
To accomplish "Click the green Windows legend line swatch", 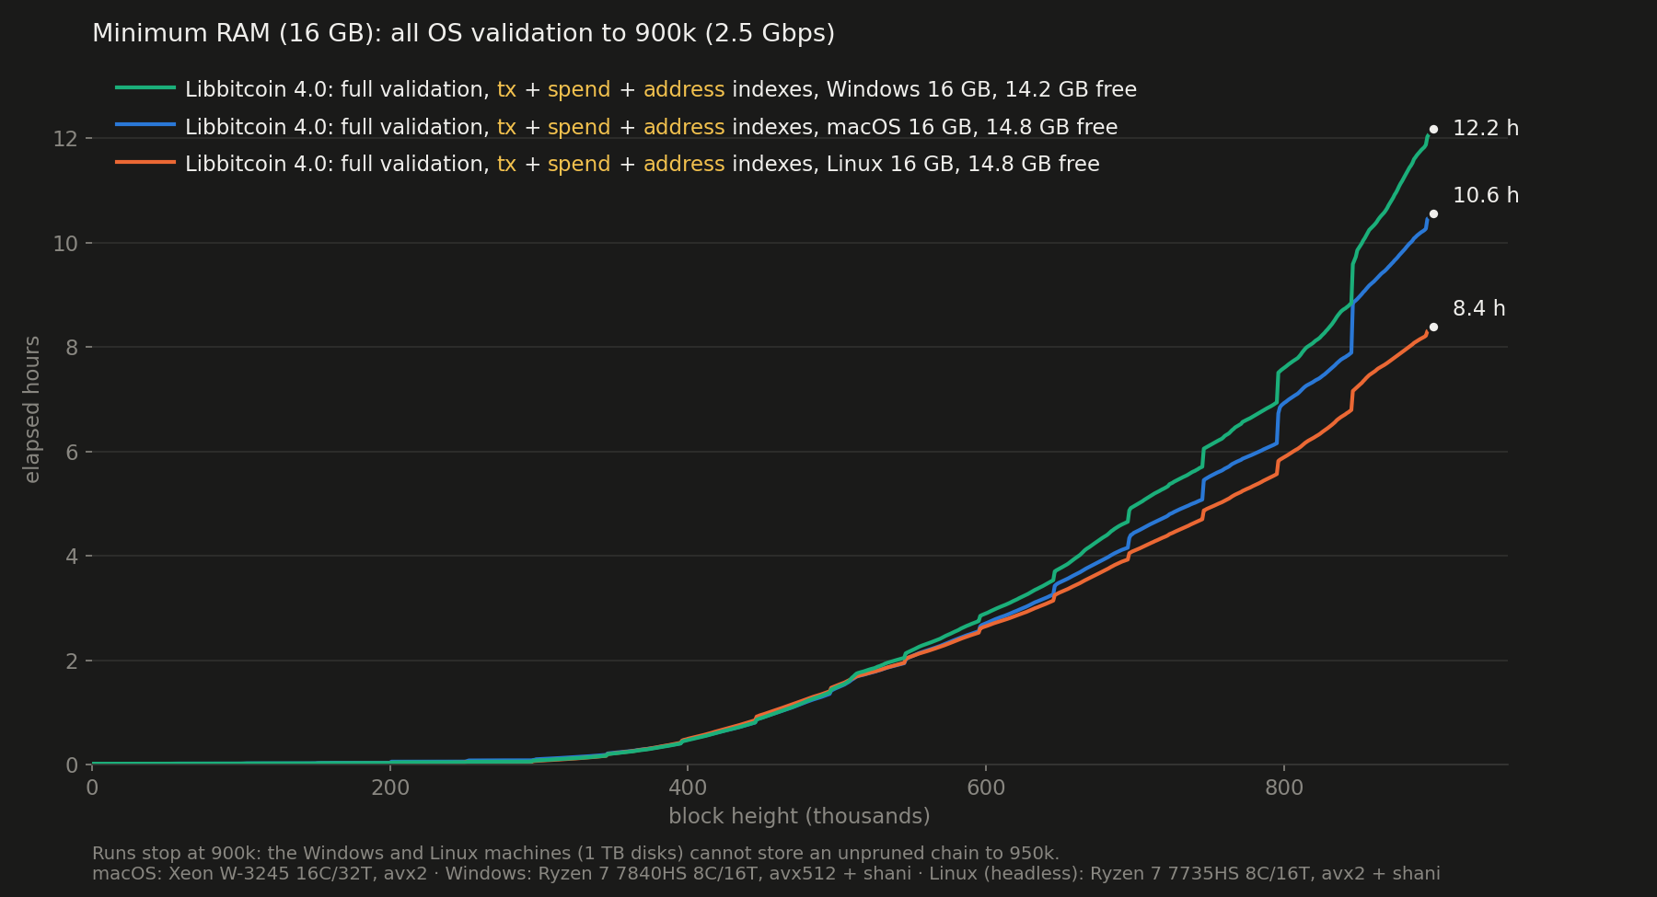I will pyautogui.click(x=145, y=87).
